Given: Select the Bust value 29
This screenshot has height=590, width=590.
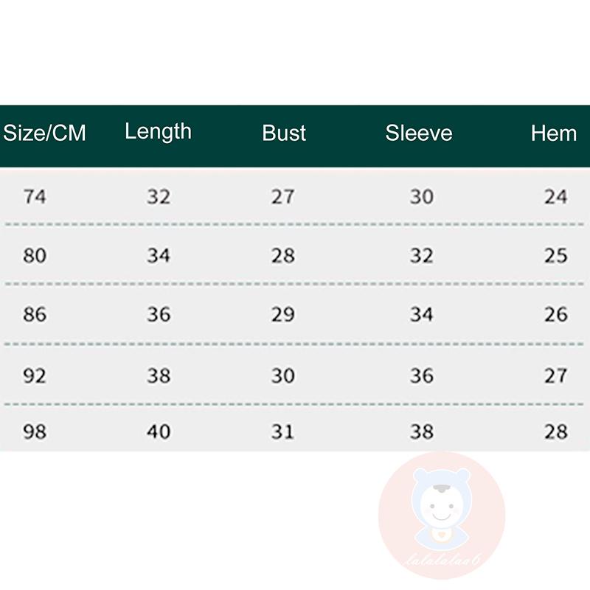Looking at the screenshot, I should tap(283, 315).
